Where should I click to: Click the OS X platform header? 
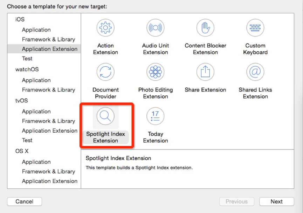pyautogui.click(x=22, y=151)
